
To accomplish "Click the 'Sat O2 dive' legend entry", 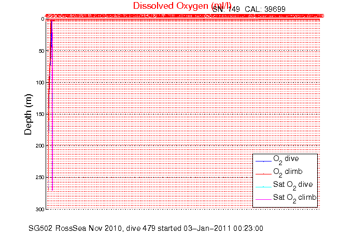I will coord(290,185).
